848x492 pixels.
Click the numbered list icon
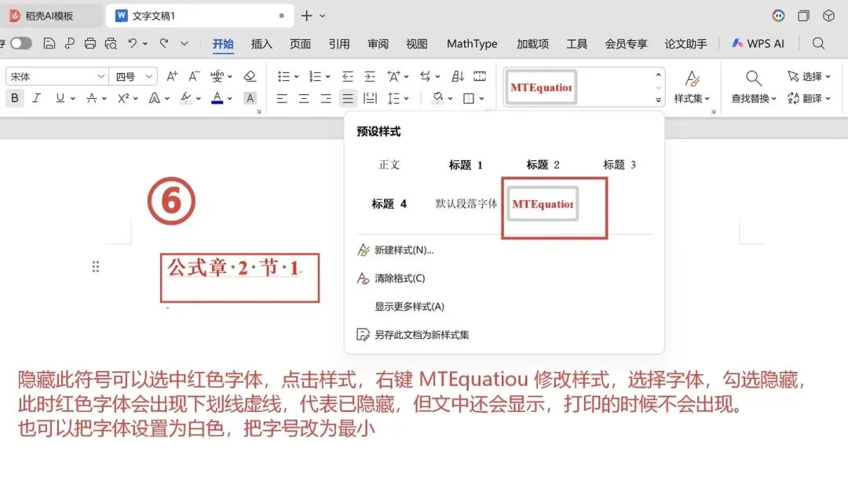(315, 76)
